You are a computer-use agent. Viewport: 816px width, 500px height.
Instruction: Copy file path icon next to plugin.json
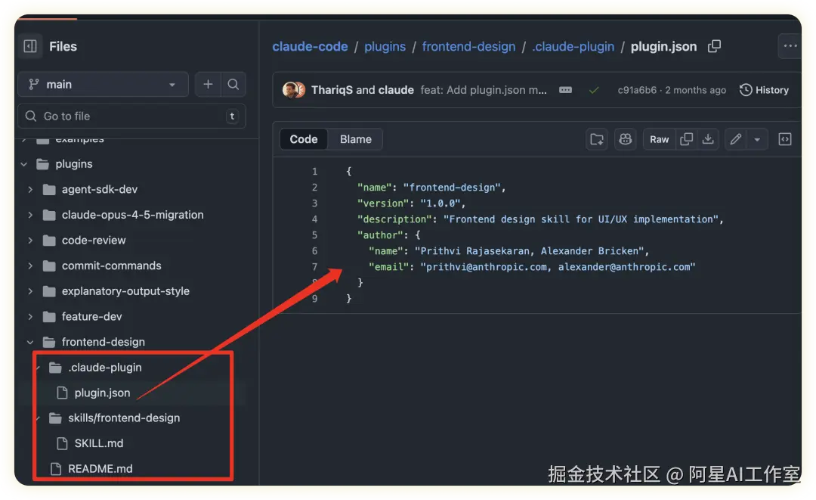click(715, 46)
